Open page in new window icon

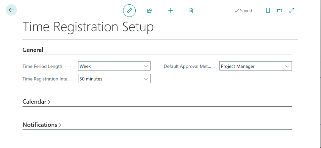click(x=280, y=11)
